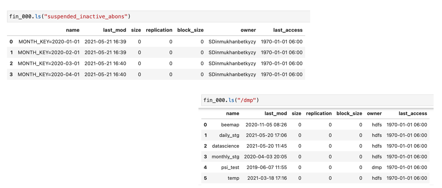
Task: Click the dmp owner value of psi_test
Action: click(x=377, y=168)
